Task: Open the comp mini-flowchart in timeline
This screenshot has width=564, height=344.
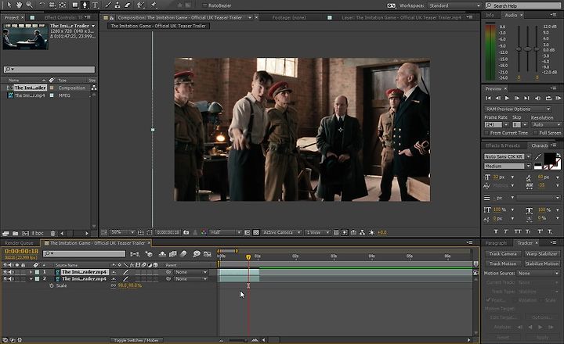Action: pos(136,254)
